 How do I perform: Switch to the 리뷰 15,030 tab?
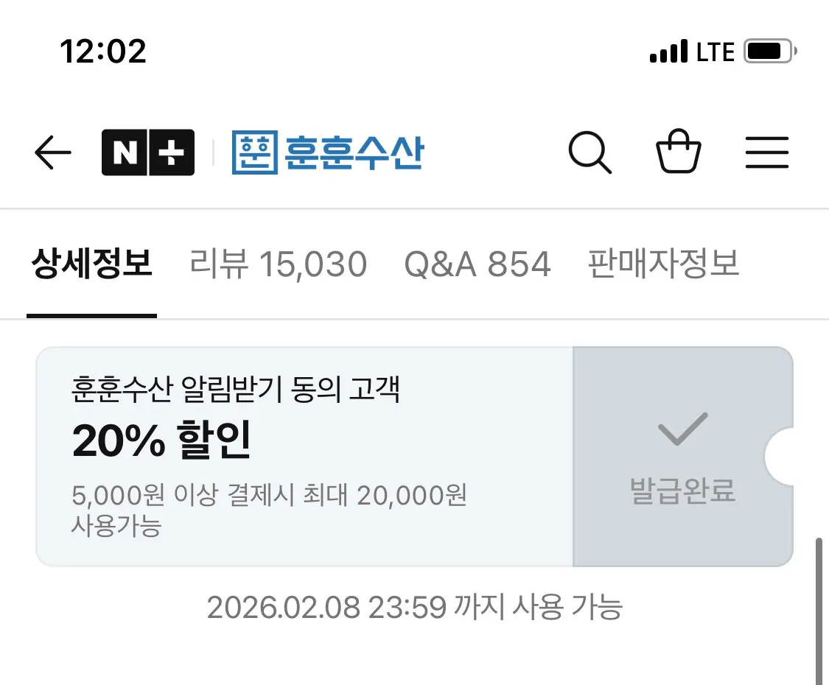[278, 264]
